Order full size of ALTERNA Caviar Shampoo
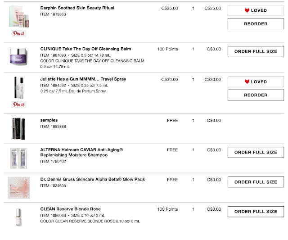 (x=255, y=152)
